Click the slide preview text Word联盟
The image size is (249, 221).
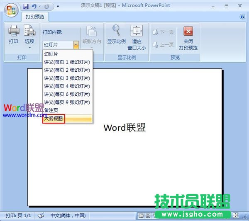click(x=124, y=128)
